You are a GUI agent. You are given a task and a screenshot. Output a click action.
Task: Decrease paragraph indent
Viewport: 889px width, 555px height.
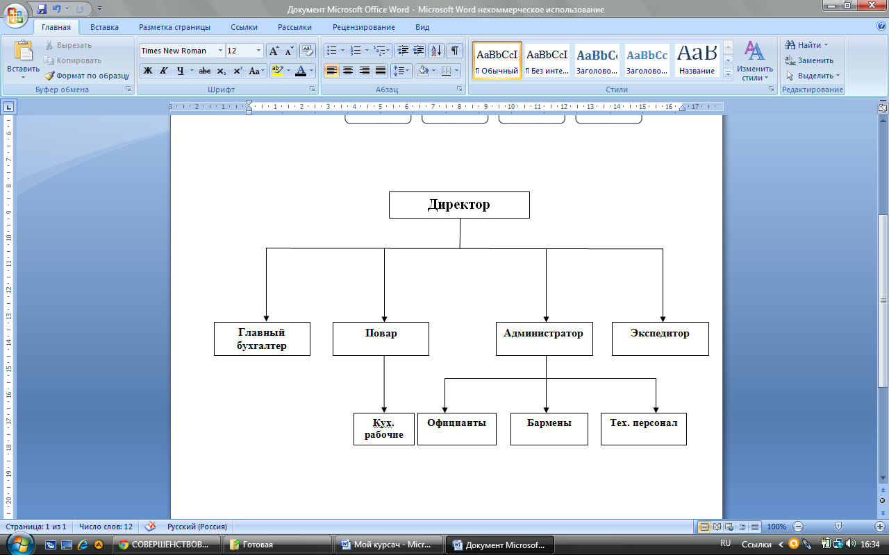pyautogui.click(x=403, y=51)
